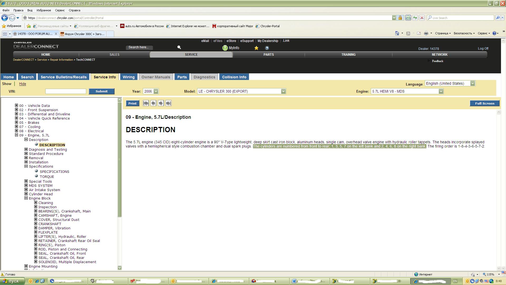
Task: Click the Log Off link
Action: (x=483, y=49)
